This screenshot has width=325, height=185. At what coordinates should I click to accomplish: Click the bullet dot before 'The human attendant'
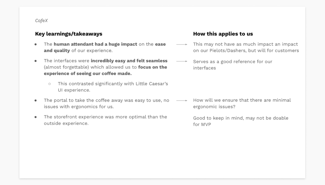[x=36, y=44]
